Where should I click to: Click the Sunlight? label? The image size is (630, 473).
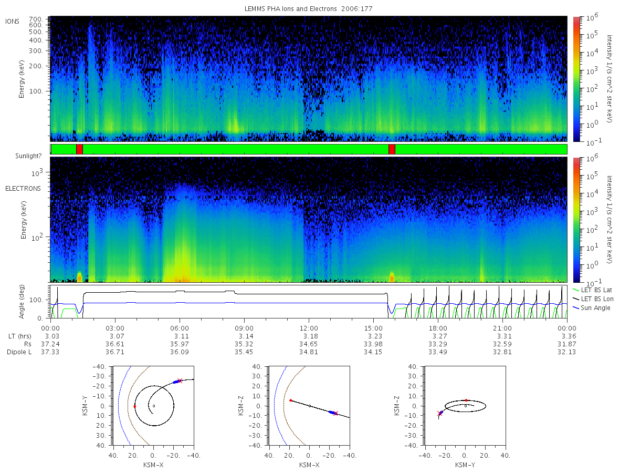[x=20, y=156]
